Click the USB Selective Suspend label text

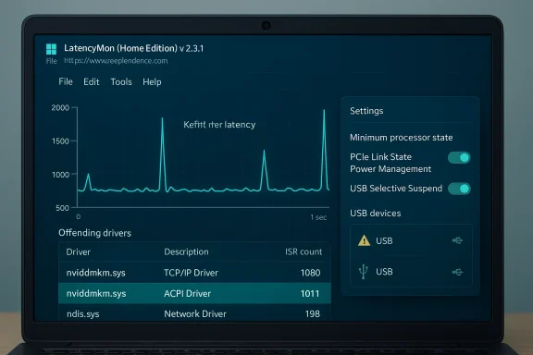pos(396,189)
